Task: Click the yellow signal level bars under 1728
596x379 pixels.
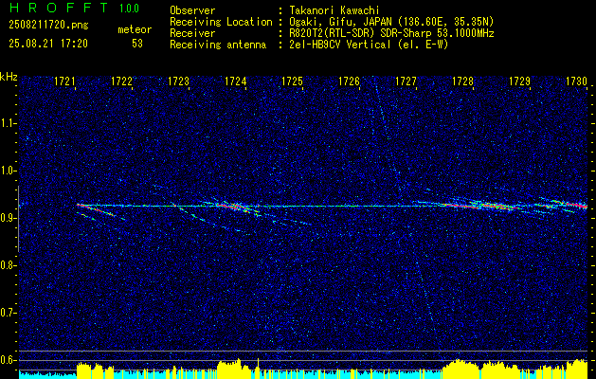Action: (x=461, y=369)
